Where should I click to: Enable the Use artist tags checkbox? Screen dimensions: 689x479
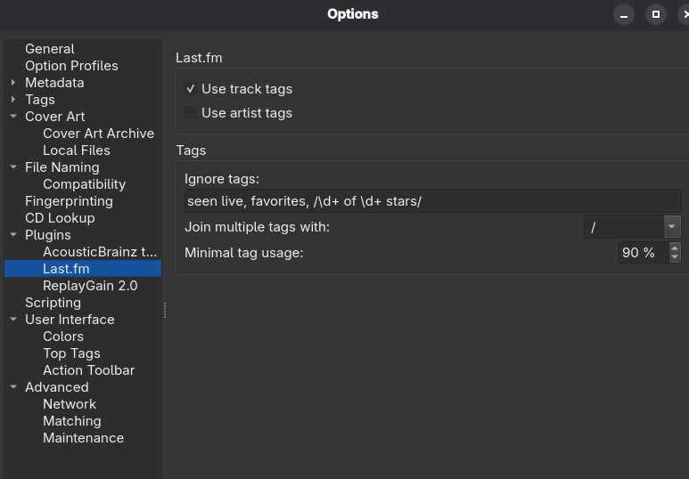click(191, 113)
